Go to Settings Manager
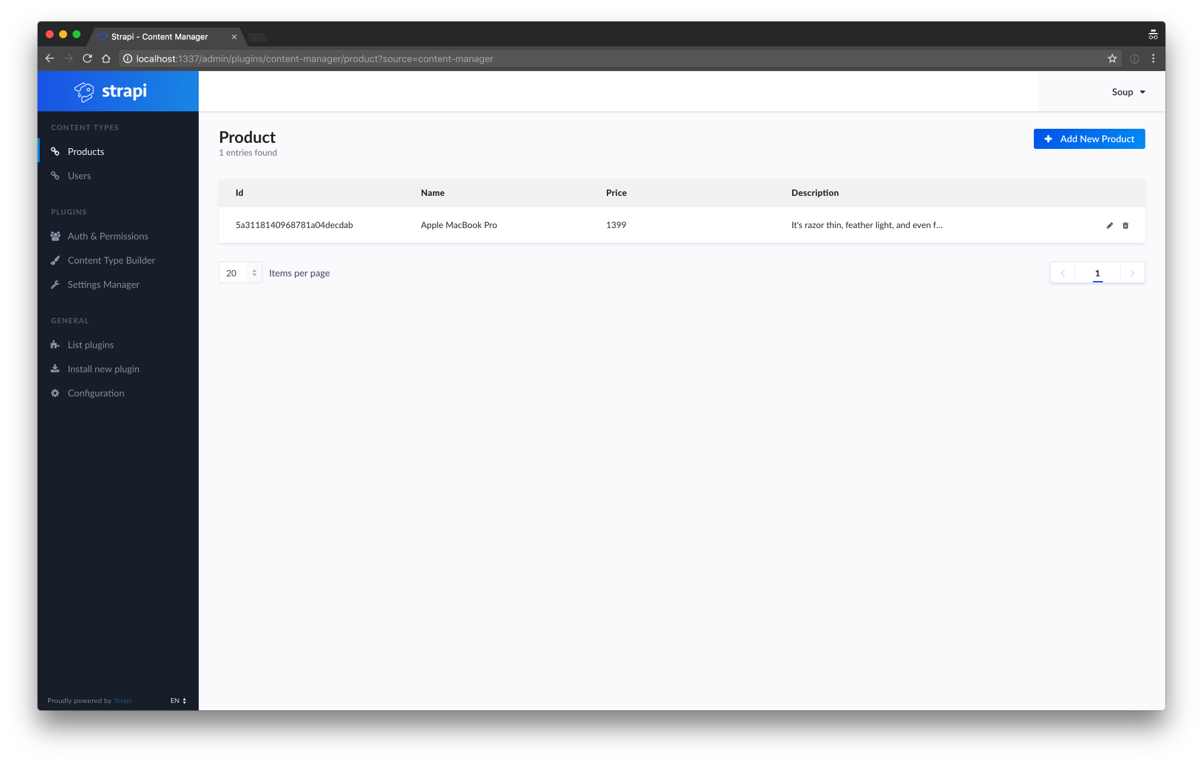Image resolution: width=1203 pixels, height=764 pixels. (x=103, y=284)
